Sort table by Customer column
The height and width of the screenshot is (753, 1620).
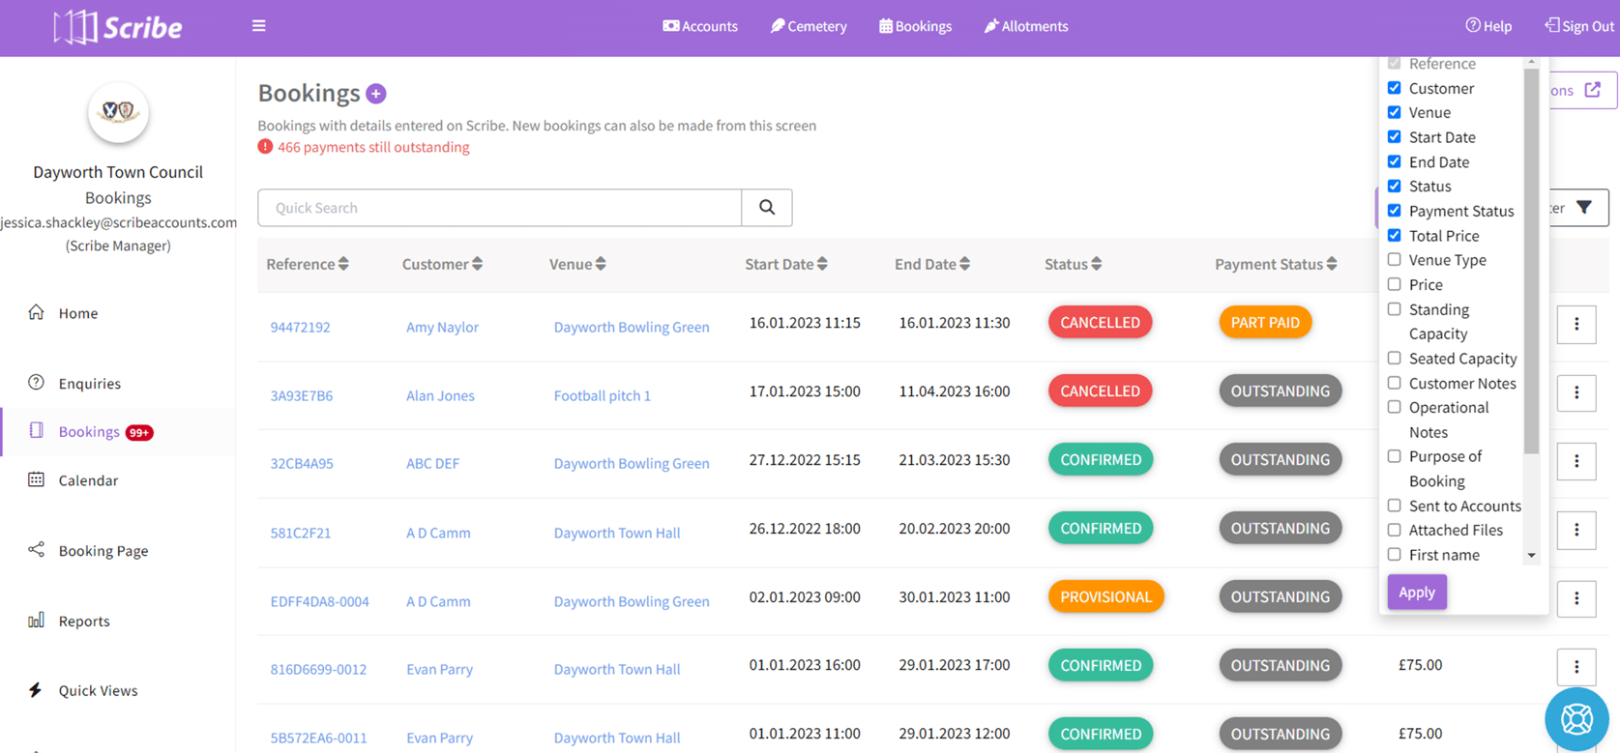[442, 264]
